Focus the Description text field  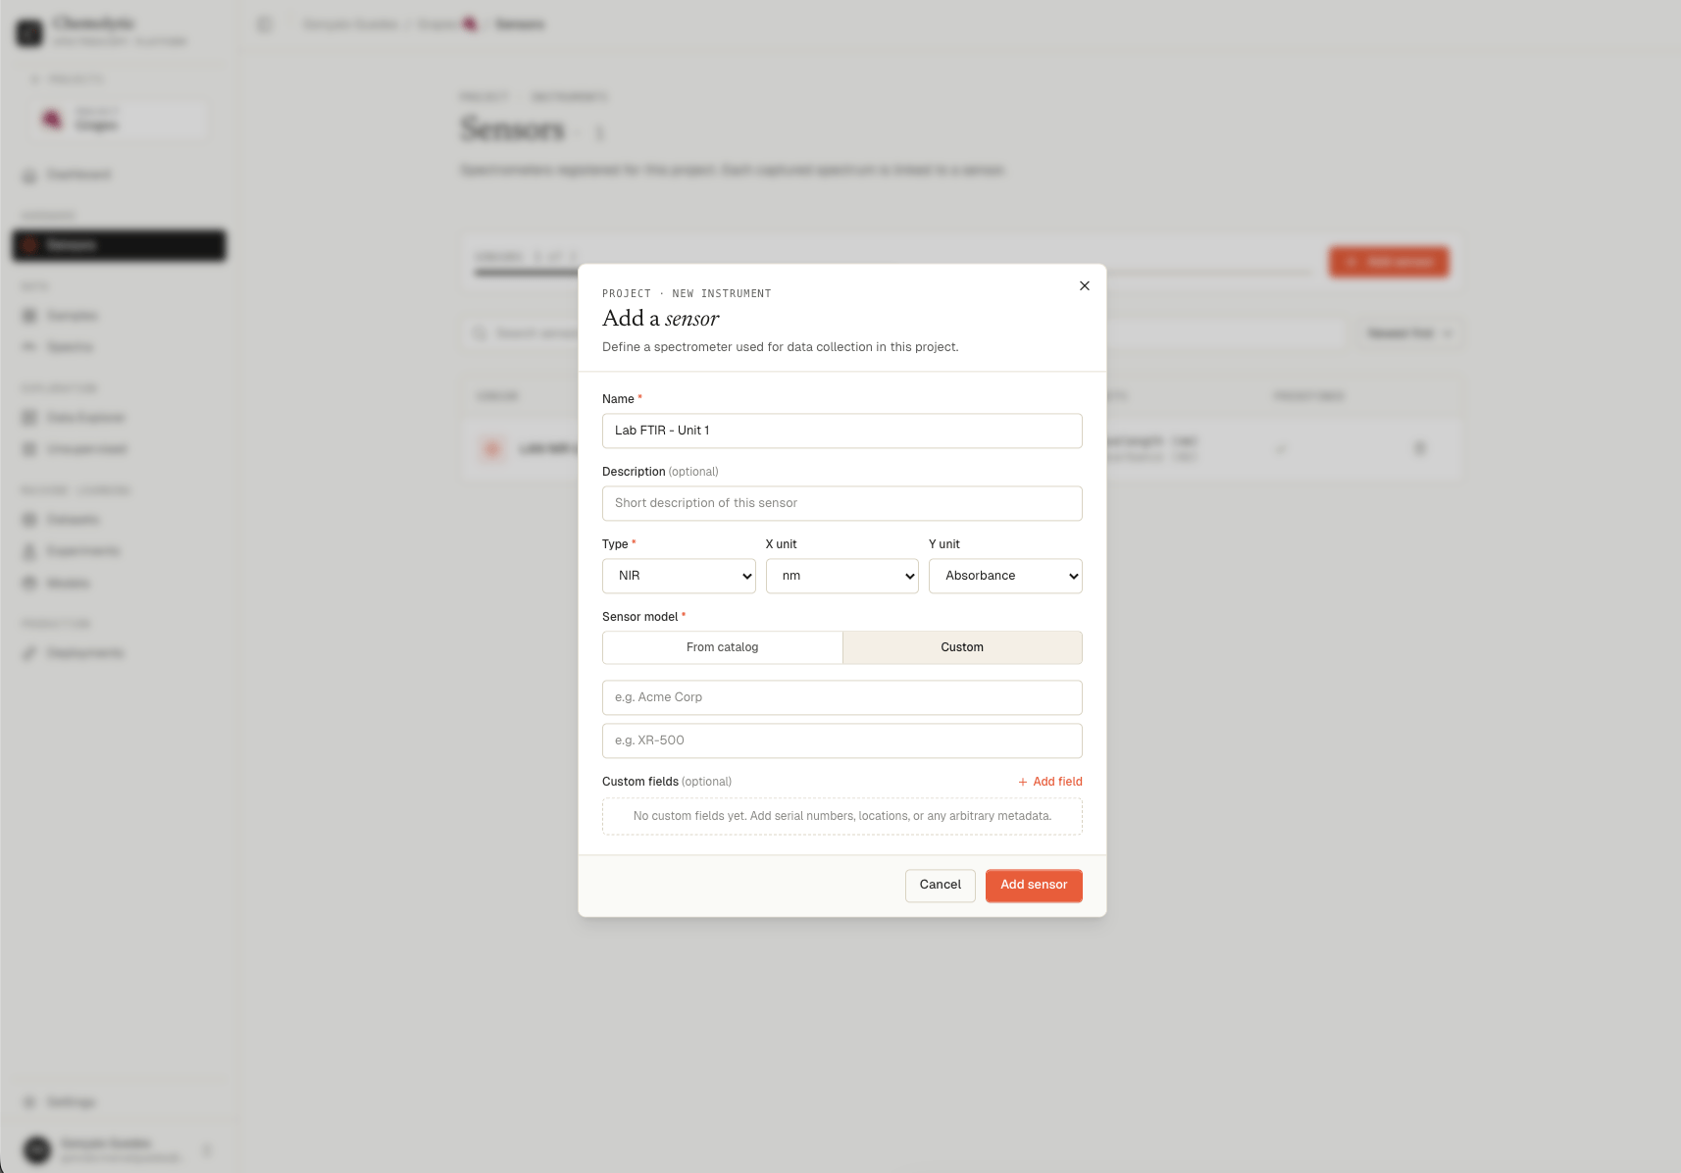841,503
